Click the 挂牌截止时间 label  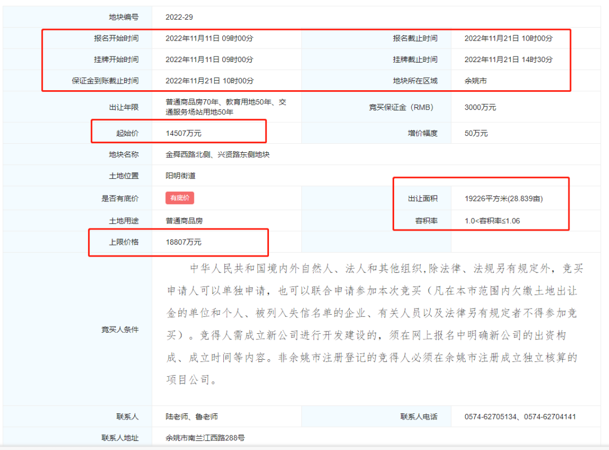tap(415, 59)
